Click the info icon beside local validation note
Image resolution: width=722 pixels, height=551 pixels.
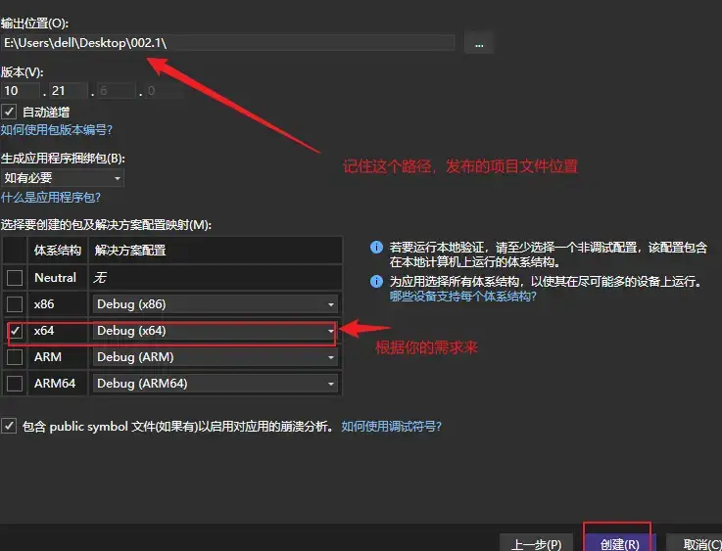[376, 248]
